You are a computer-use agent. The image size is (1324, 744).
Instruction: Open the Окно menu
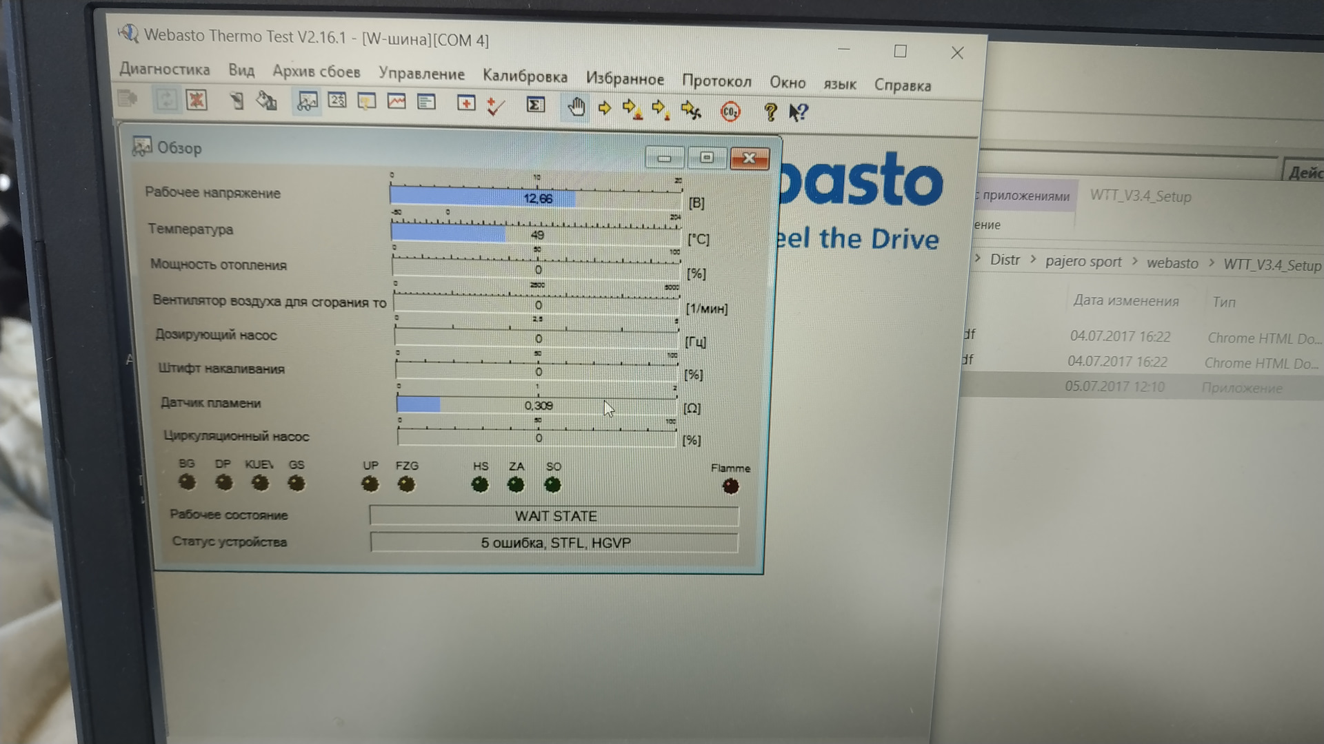click(x=788, y=83)
